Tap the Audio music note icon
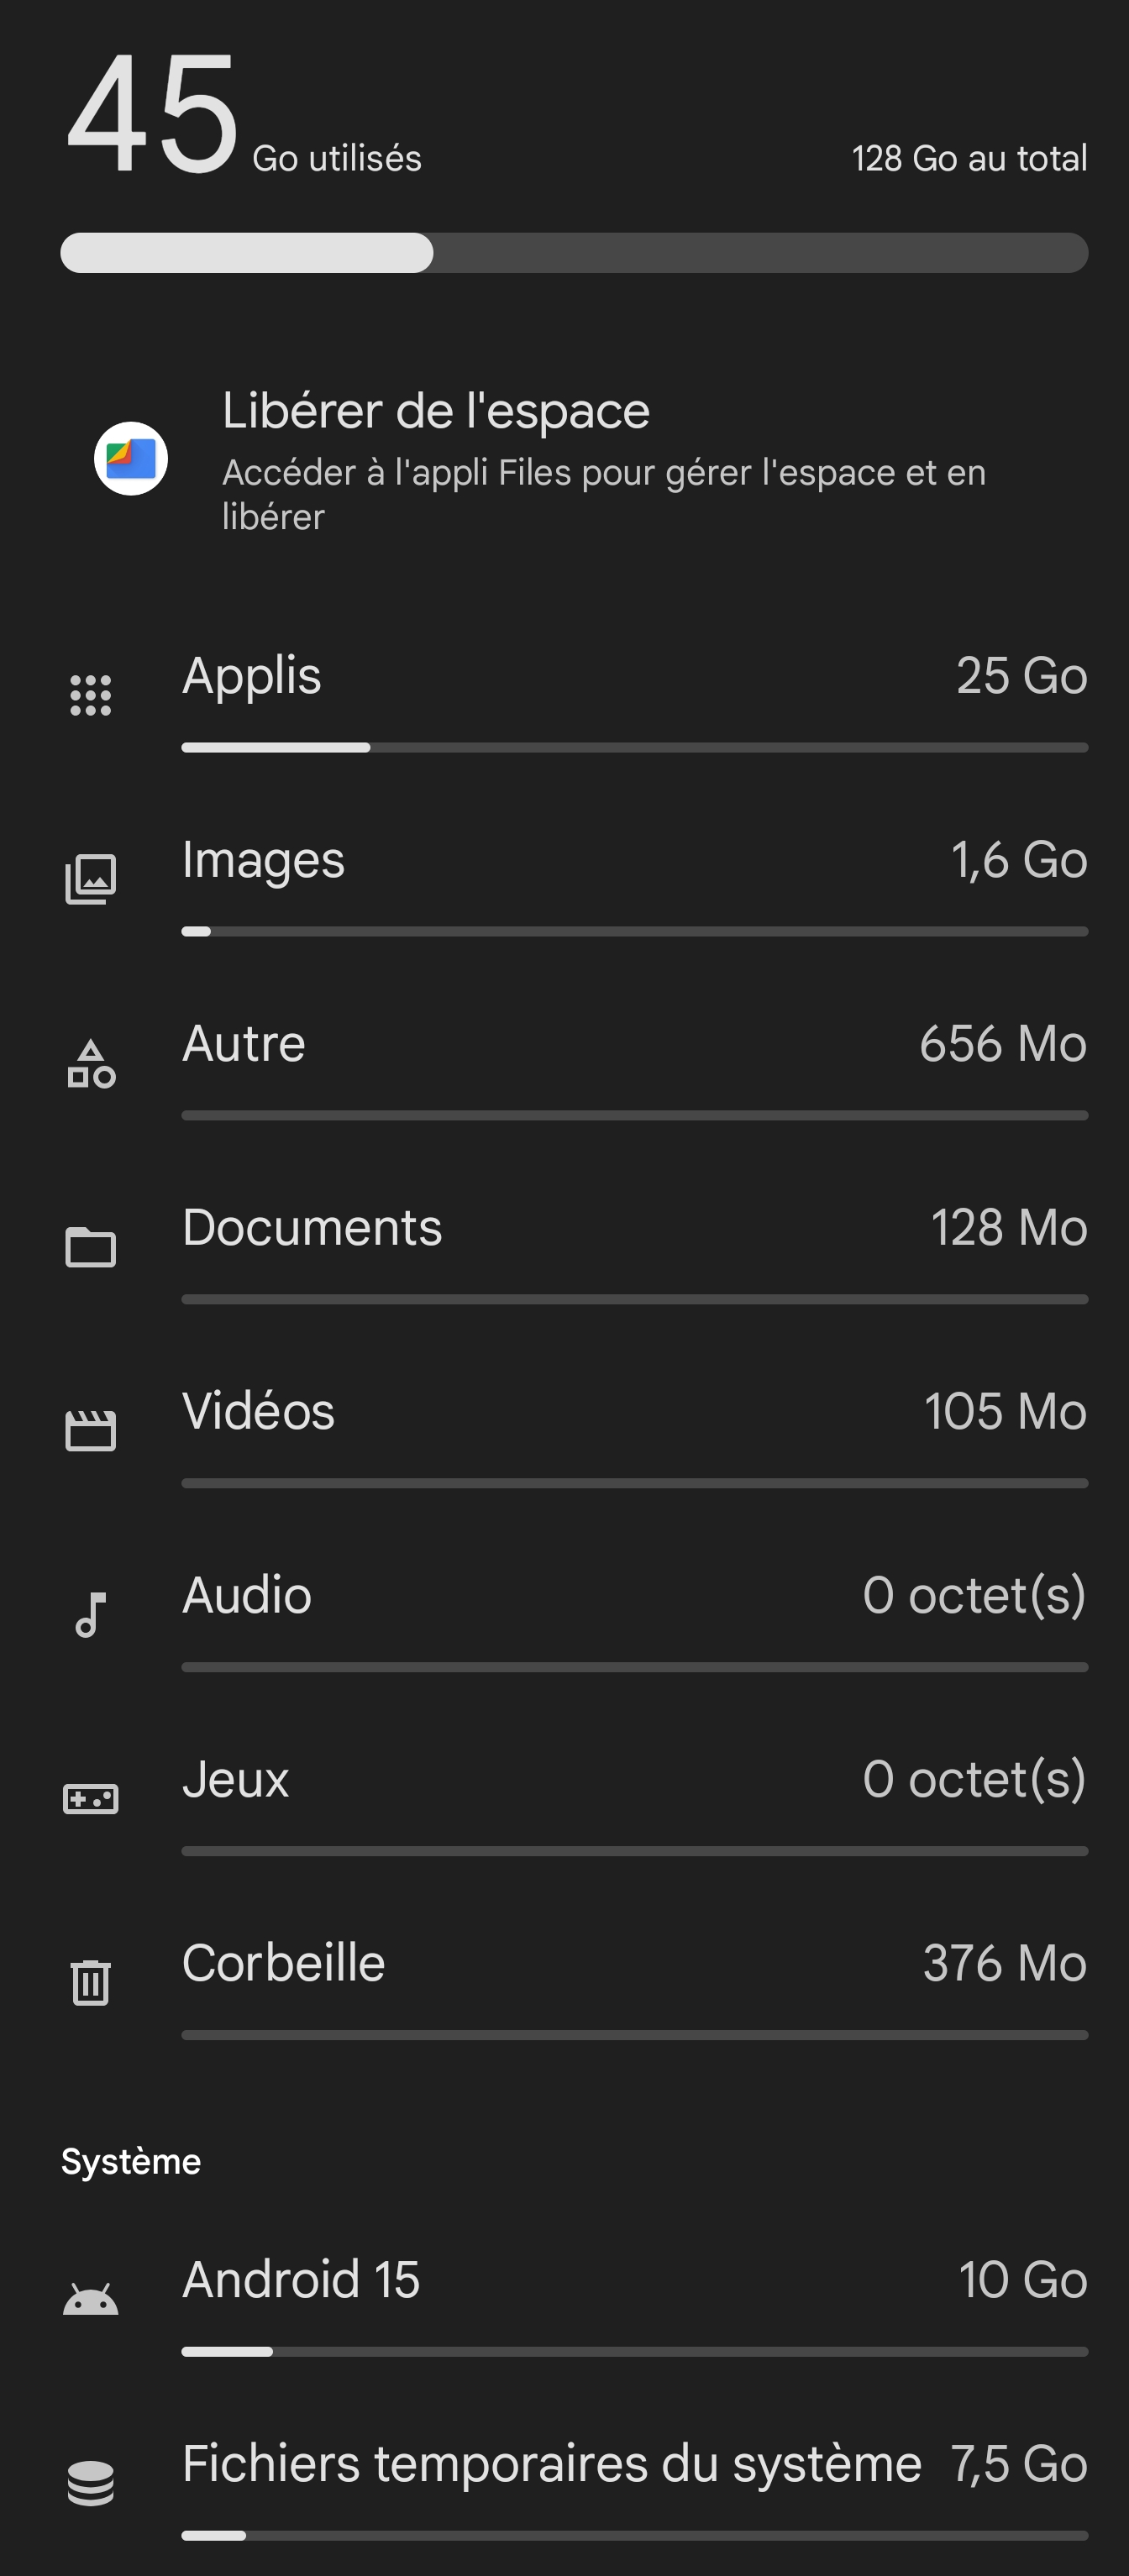 (x=91, y=1614)
